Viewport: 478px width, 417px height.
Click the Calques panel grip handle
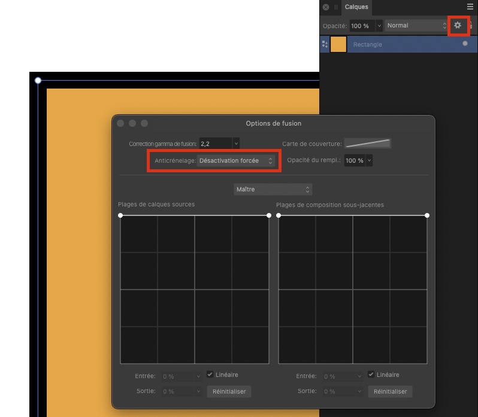[x=336, y=7]
